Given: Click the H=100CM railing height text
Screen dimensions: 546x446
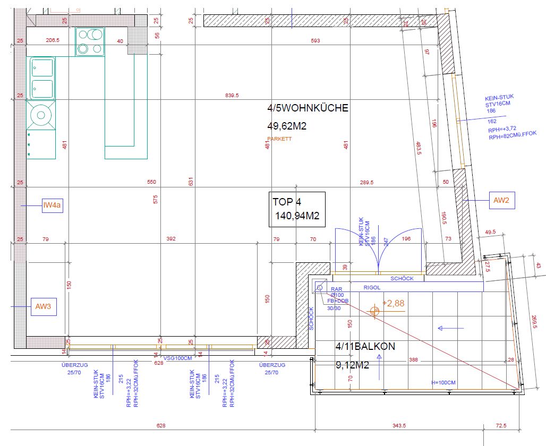Looking at the screenshot, I should pyautogui.click(x=444, y=383).
